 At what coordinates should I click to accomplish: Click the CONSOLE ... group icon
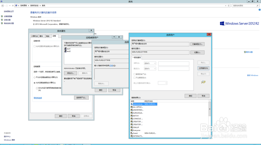point(132,119)
